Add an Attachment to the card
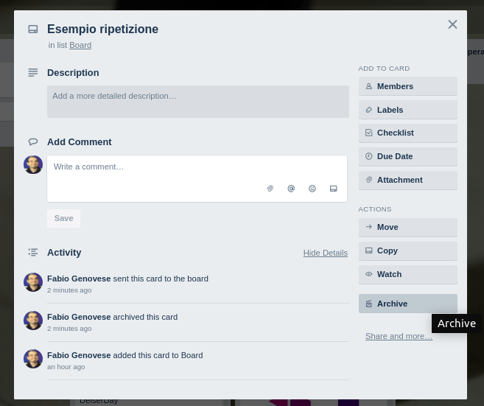Screen dimensions: 484x406 pyautogui.click(x=407, y=181)
